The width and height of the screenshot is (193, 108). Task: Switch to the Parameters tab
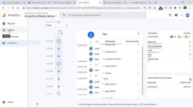click(x=110, y=41)
